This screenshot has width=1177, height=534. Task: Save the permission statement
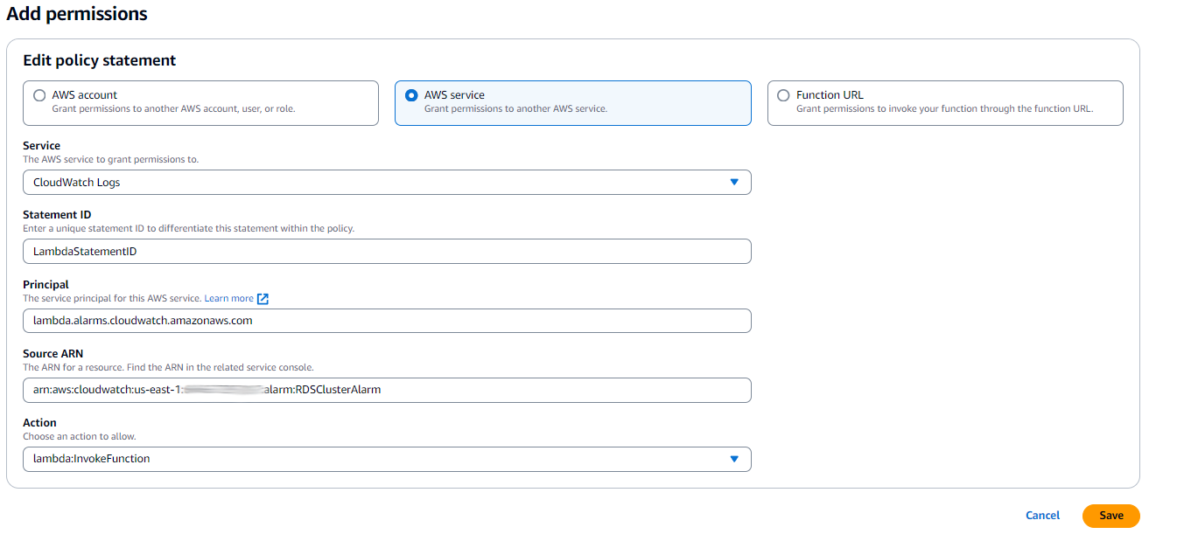tap(1110, 516)
